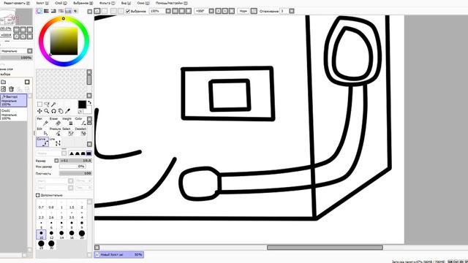
Task: Switch to the 'Новый Холст.sai' canvas tab
Action: click(x=119, y=255)
